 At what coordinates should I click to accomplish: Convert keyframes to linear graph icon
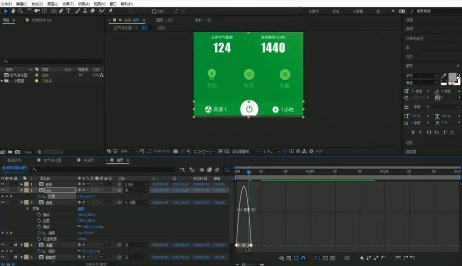[x=376, y=258]
